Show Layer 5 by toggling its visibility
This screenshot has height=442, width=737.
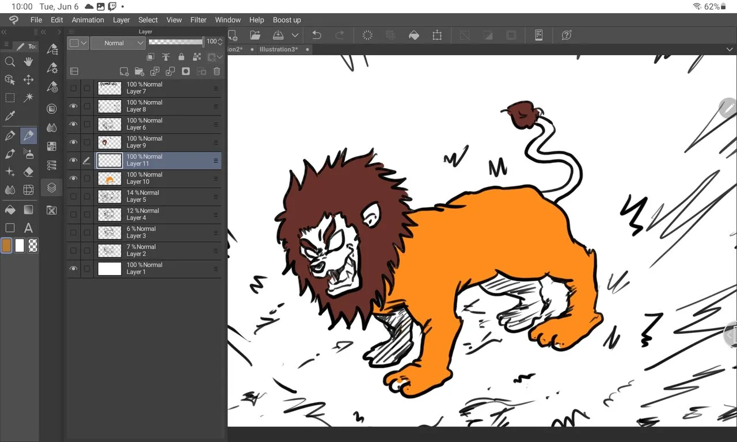73,197
